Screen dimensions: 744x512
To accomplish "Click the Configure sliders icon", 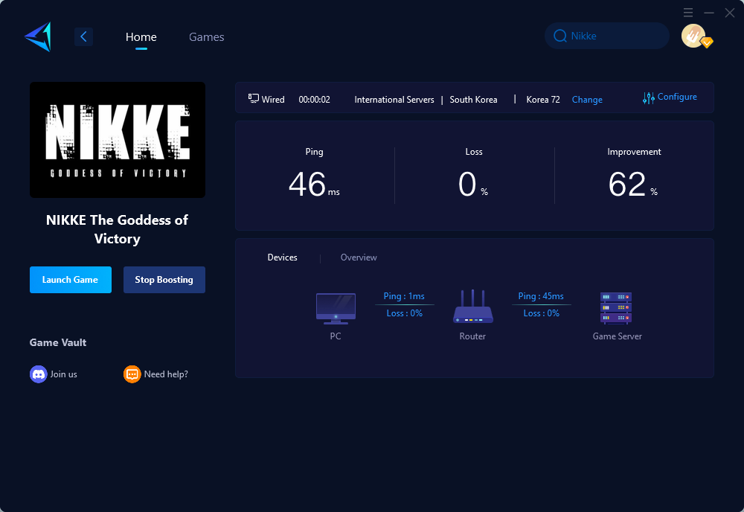I will tap(649, 97).
